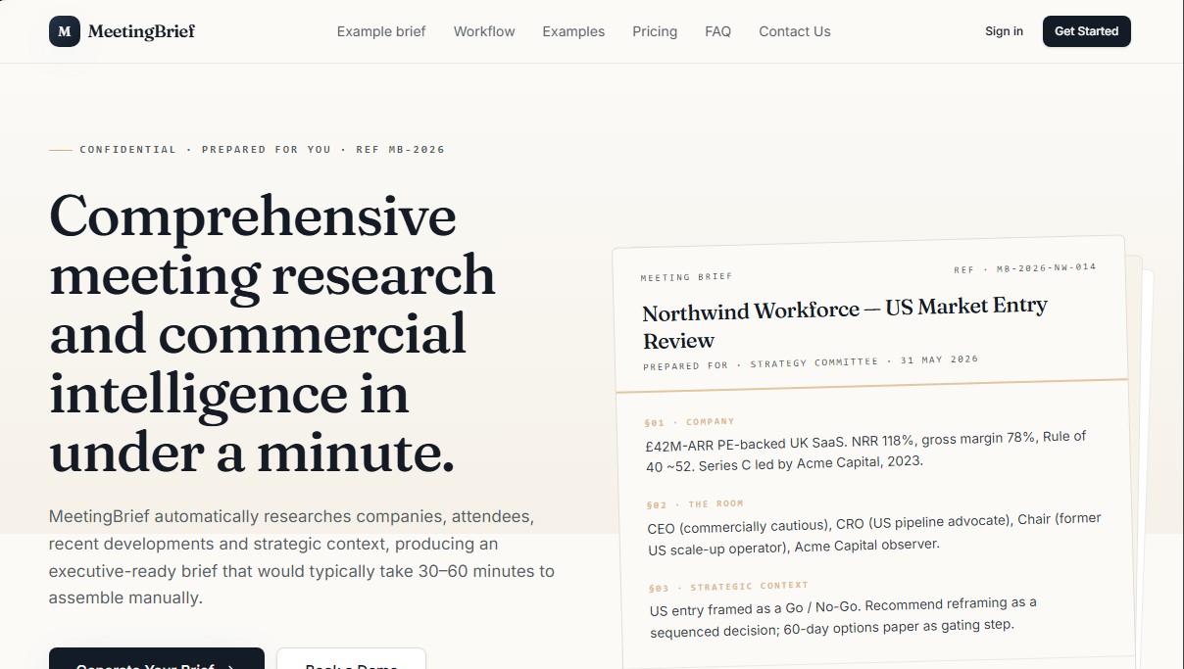Image resolution: width=1184 pixels, height=669 pixels.
Task: Click the MeetingBrief brand name
Action: pos(141,31)
